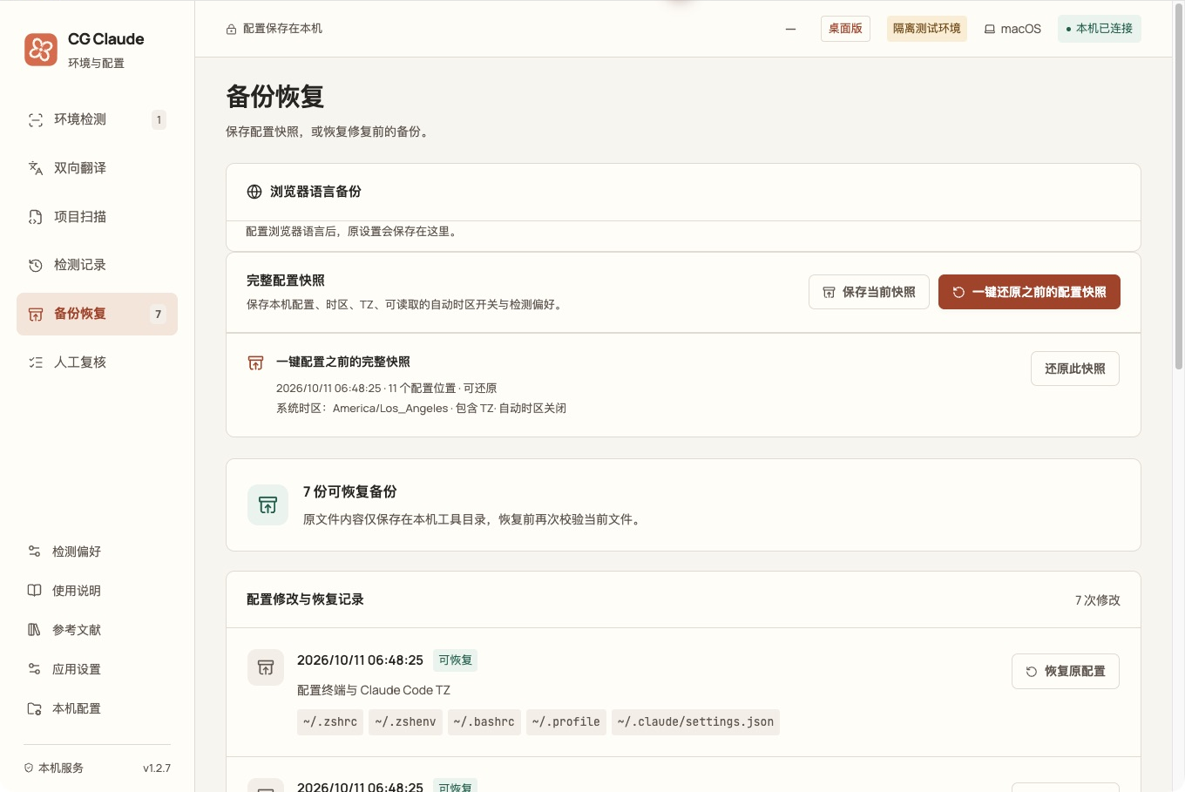This screenshot has width=1185, height=792.
Task: Click 一键还原之前的配置快照 button
Action: [x=1029, y=292]
